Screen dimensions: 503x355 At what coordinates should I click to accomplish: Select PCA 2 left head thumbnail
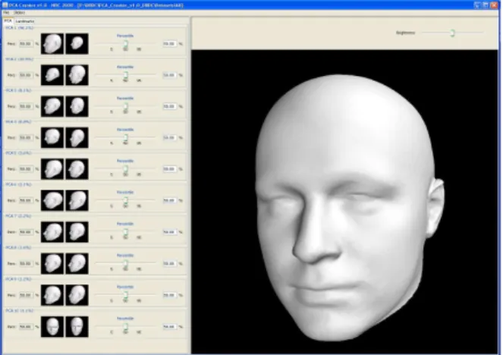52,75
